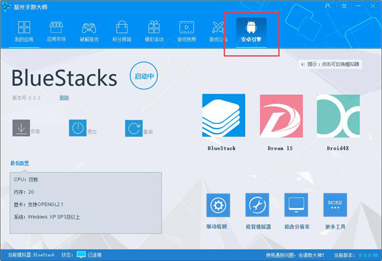382x261 pixels.
Task: Open 修改分辨率 monitor tool
Action: pos(296,205)
